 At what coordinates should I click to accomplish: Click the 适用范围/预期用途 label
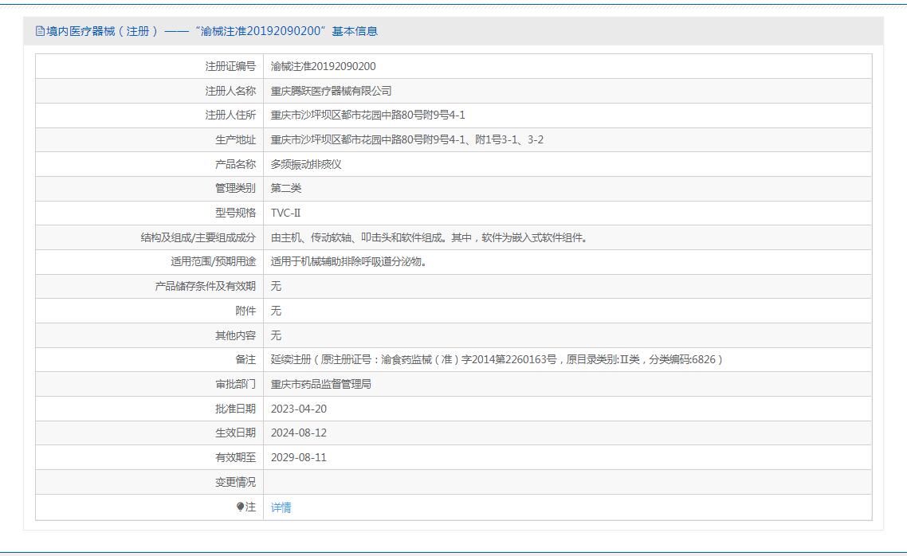click(213, 262)
